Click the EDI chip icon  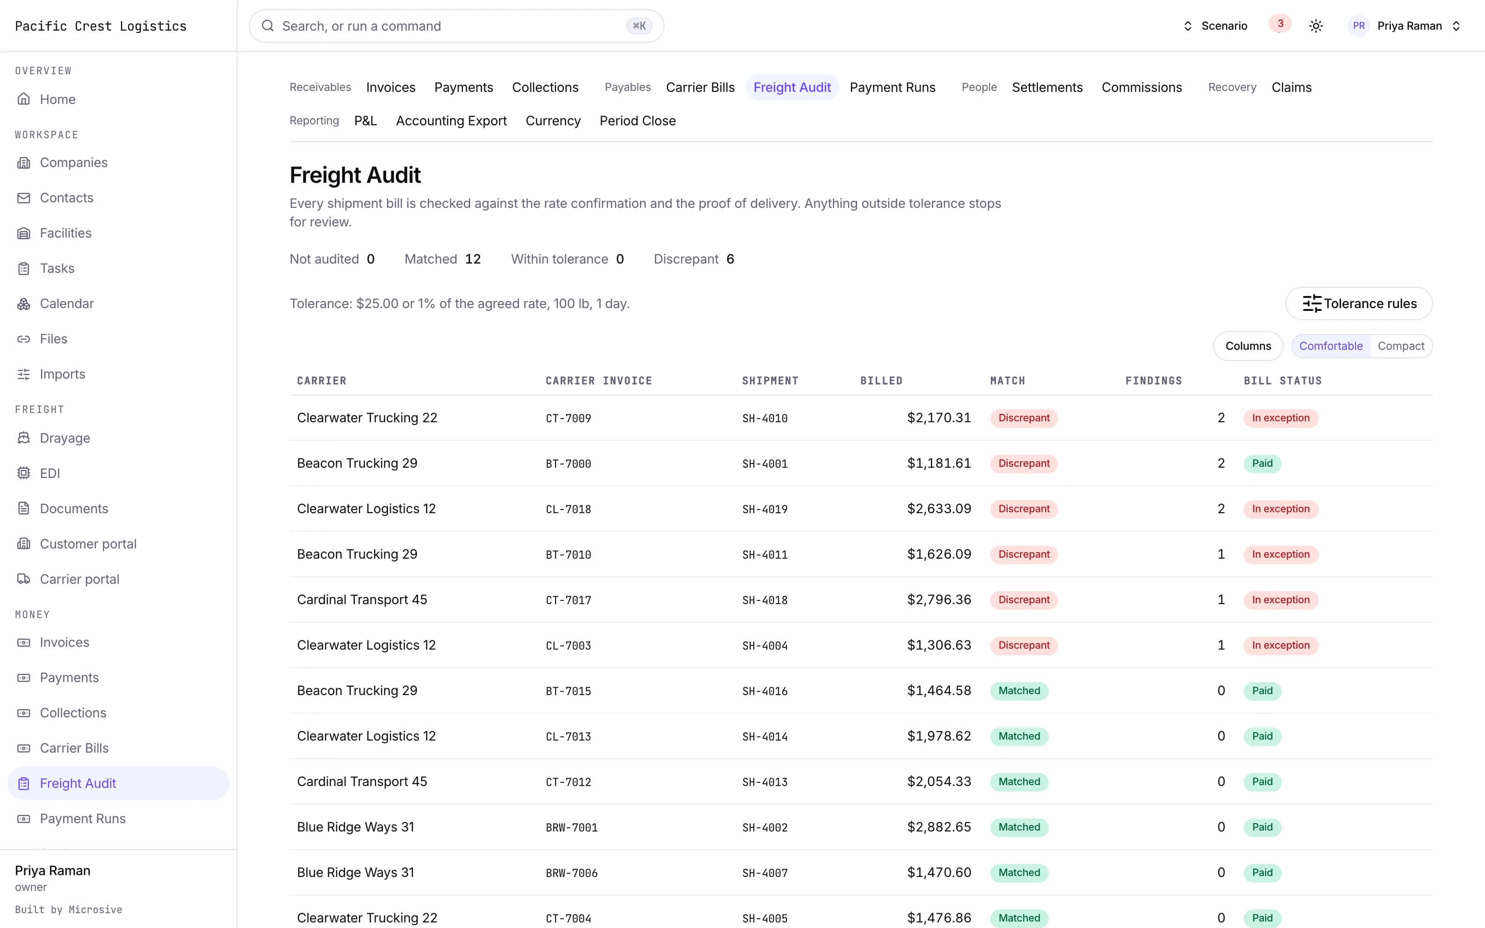coord(23,473)
